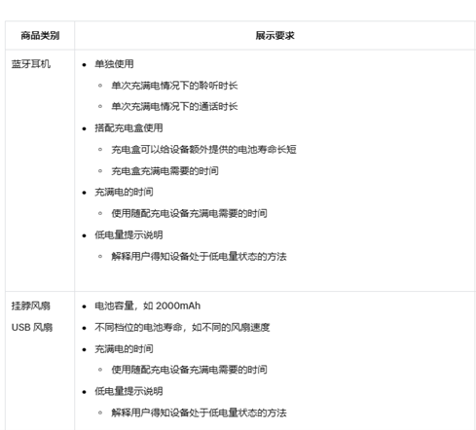Select 充电盒充满电需要的时间 line
The width and height of the screenshot is (476, 430).
coord(165,171)
